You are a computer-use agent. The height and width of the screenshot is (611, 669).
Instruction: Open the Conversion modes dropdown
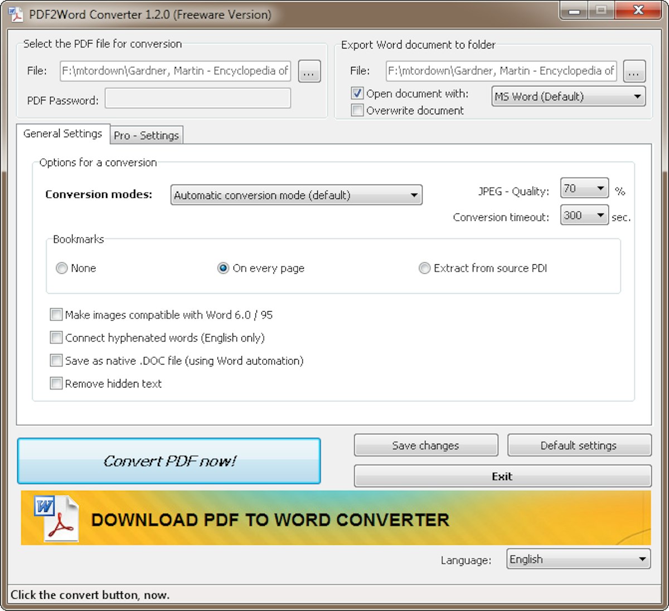coord(413,195)
